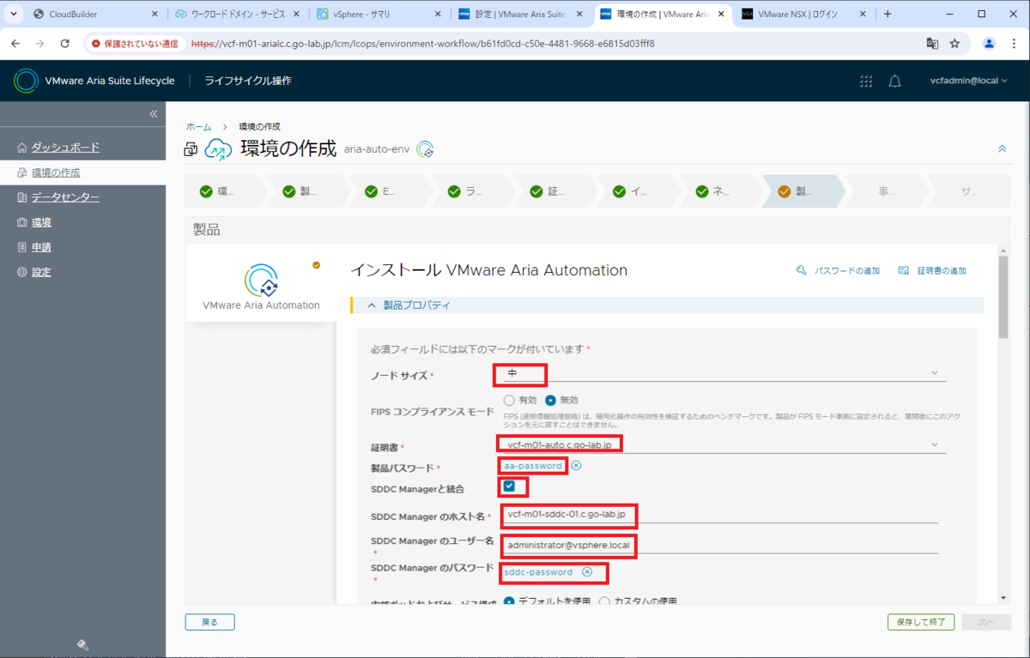
Task: Toggle the SDDC Managerと統合 checkbox
Action: tap(509, 486)
